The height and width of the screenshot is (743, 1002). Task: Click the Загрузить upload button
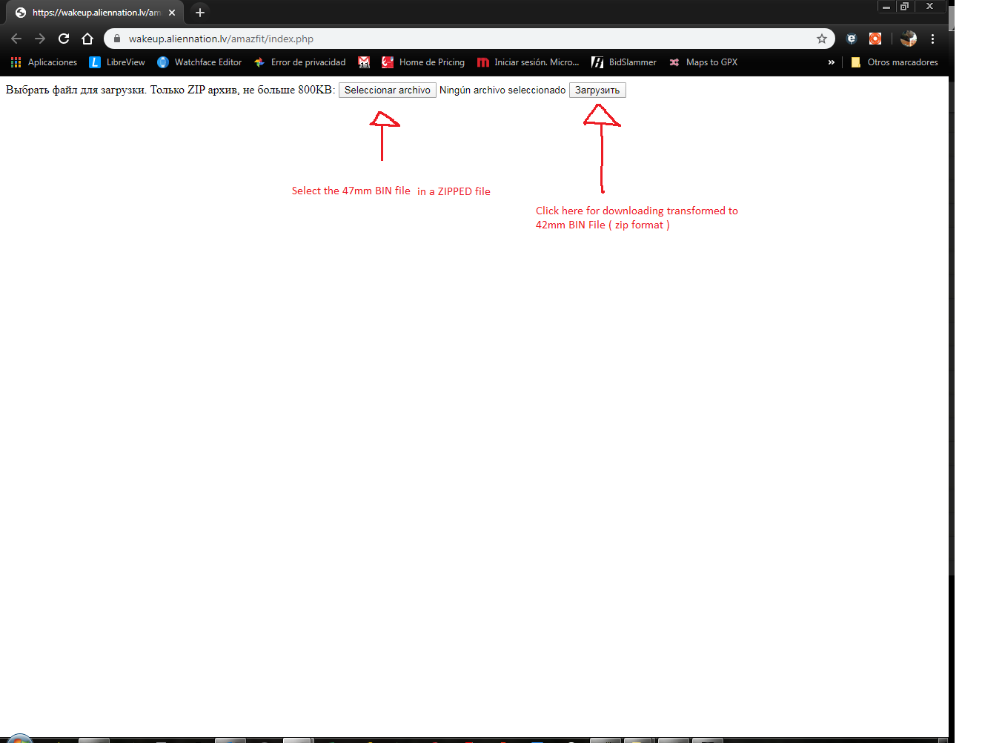[597, 90]
